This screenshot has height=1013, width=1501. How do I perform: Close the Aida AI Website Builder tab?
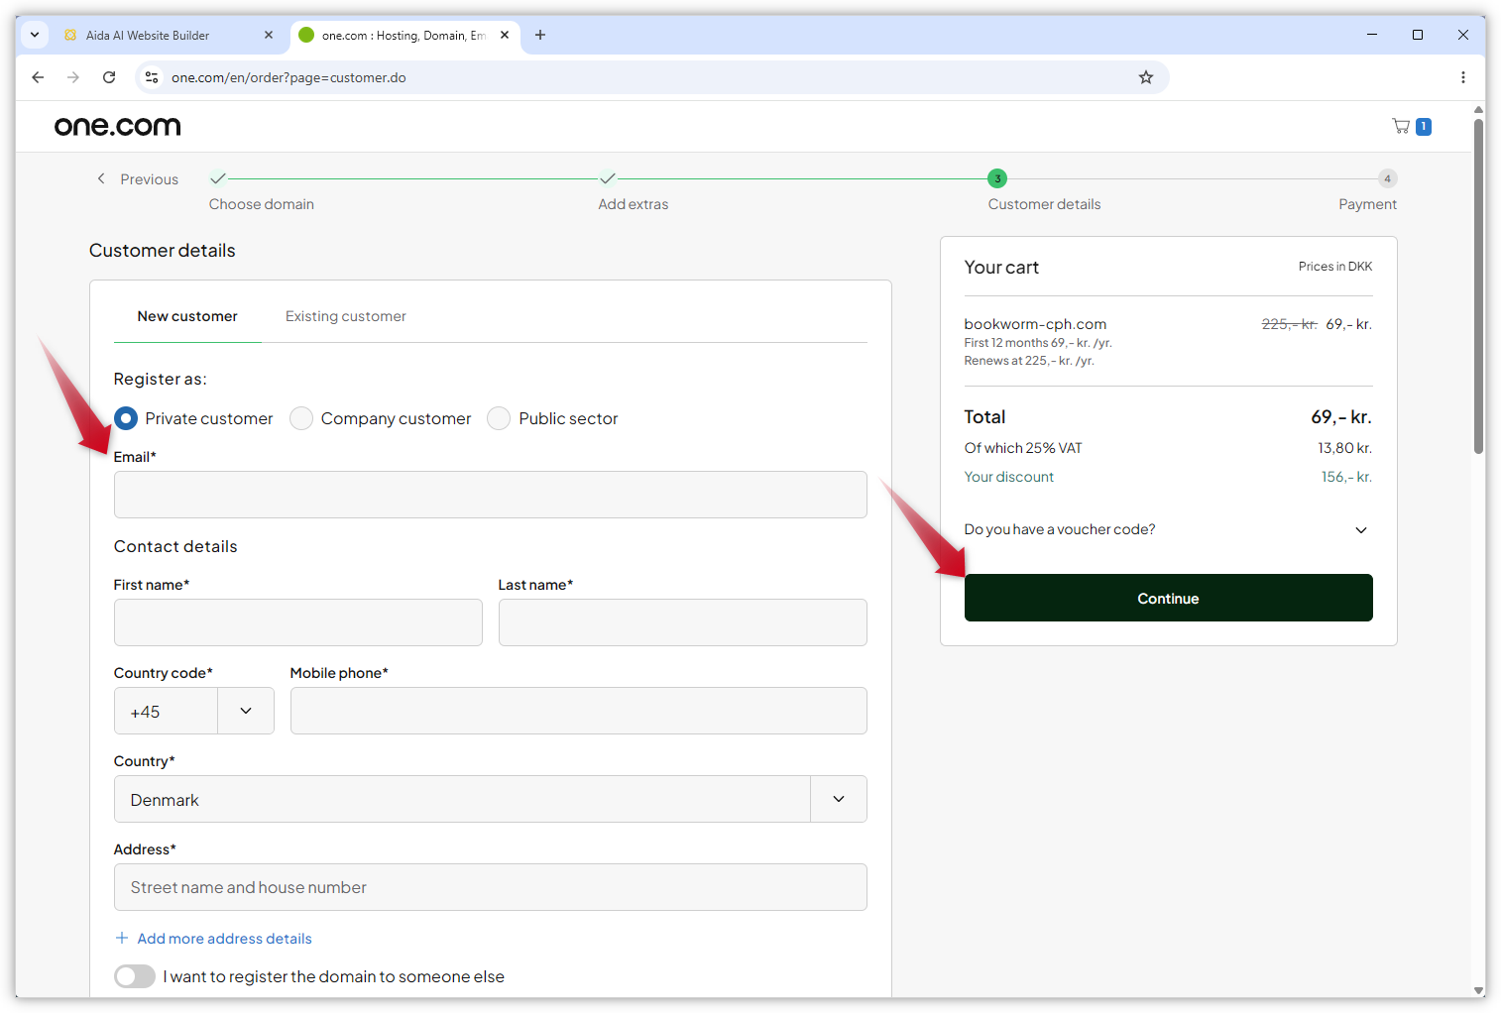pyautogui.click(x=268, y=35)
